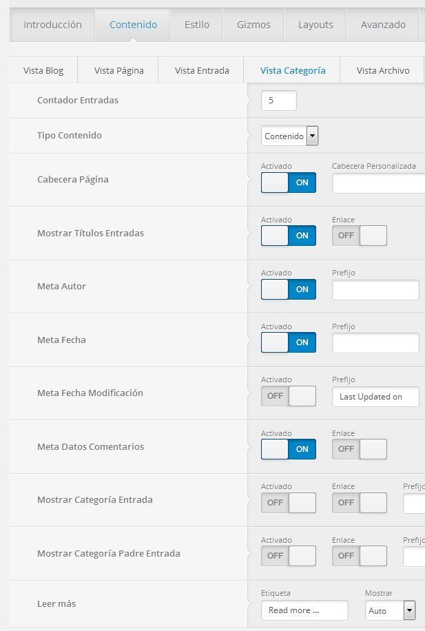This screenshot has height=631, width=425.
Task: Turn on Enlace for Mostrar Títulos Entradas
Action: [x=359, y=236]
